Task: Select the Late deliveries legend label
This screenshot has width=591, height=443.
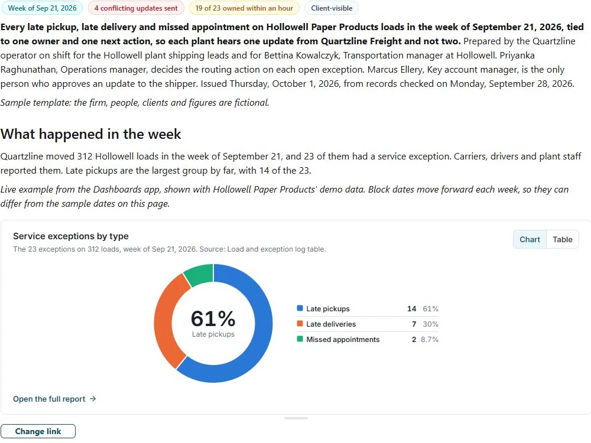Action: pyautogui.click(x=331, y=324)
